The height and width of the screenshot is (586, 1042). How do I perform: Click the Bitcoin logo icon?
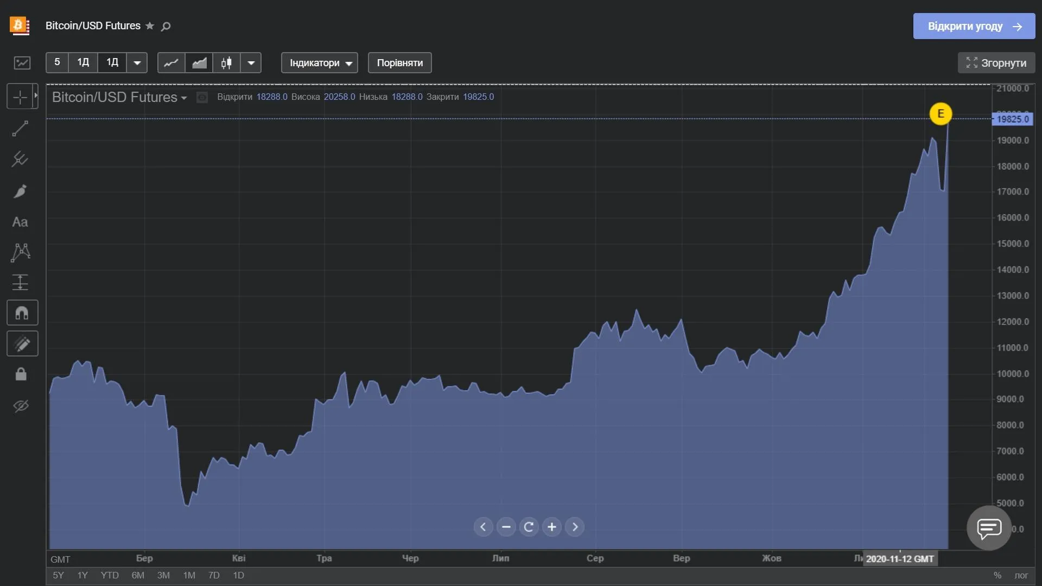[x=20, y=26]
